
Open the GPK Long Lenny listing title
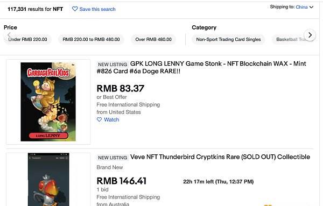coord(201,67)
